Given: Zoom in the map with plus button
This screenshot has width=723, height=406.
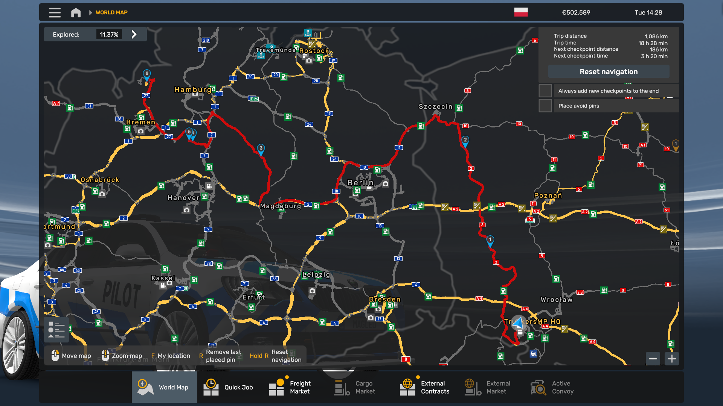Looking at the screenshot, I should pyautogui.click(x=672, y=359).
